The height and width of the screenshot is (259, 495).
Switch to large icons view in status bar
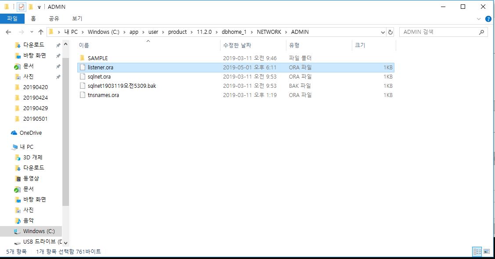click(487, 252)
